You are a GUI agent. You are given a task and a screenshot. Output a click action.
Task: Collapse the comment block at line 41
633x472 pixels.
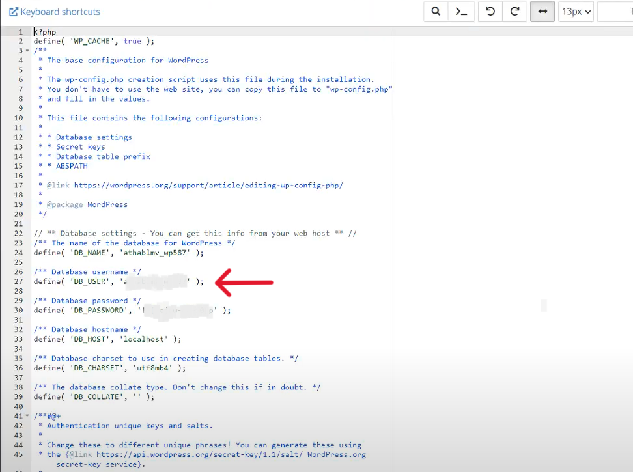click(x=27, y=415)
